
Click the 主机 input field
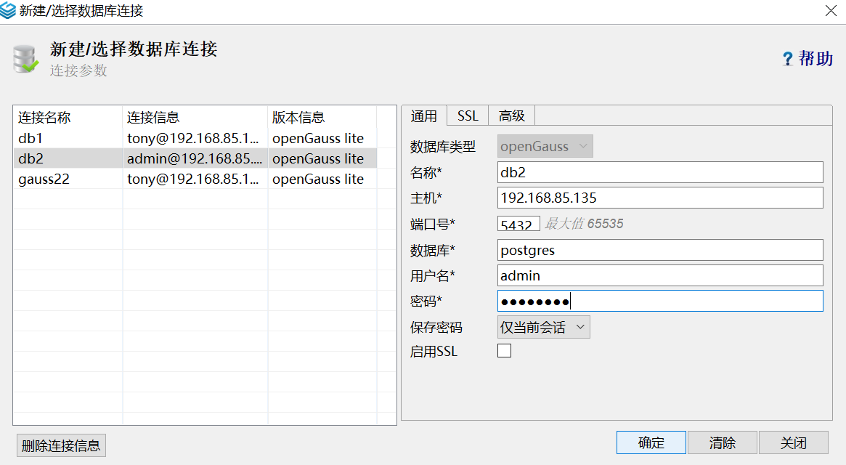[x=660, y=198]
